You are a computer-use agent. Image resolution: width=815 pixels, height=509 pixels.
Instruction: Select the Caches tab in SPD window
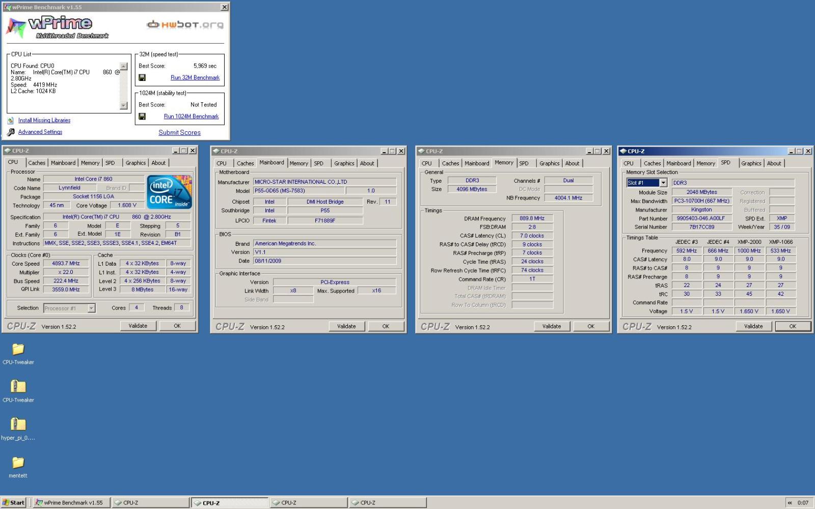point(653,163)
